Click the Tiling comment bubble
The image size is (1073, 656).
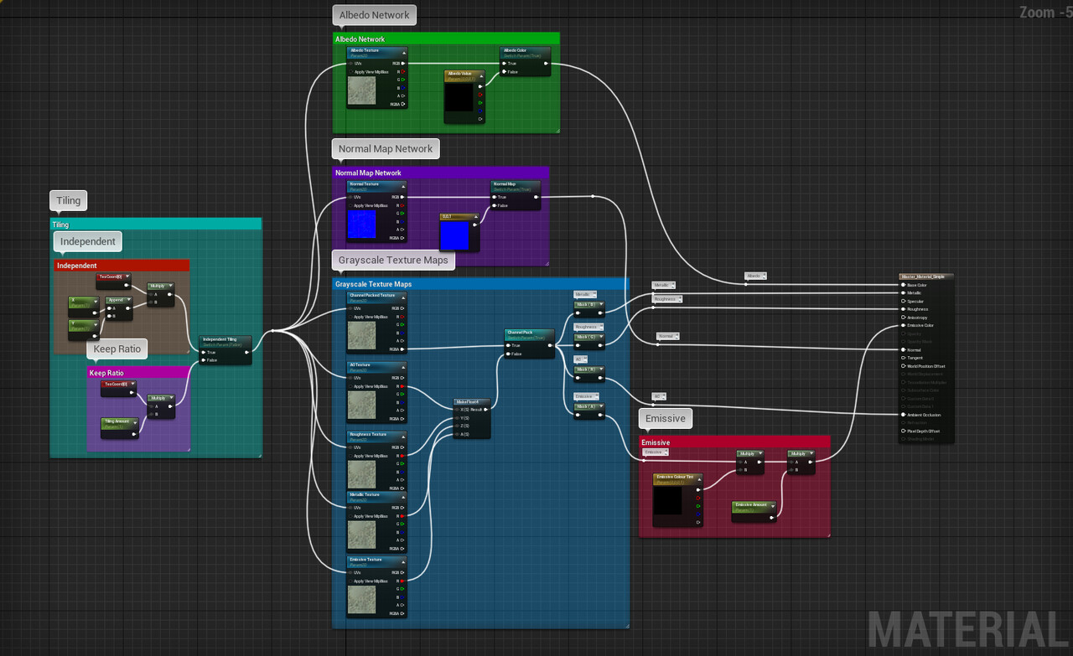69,201
